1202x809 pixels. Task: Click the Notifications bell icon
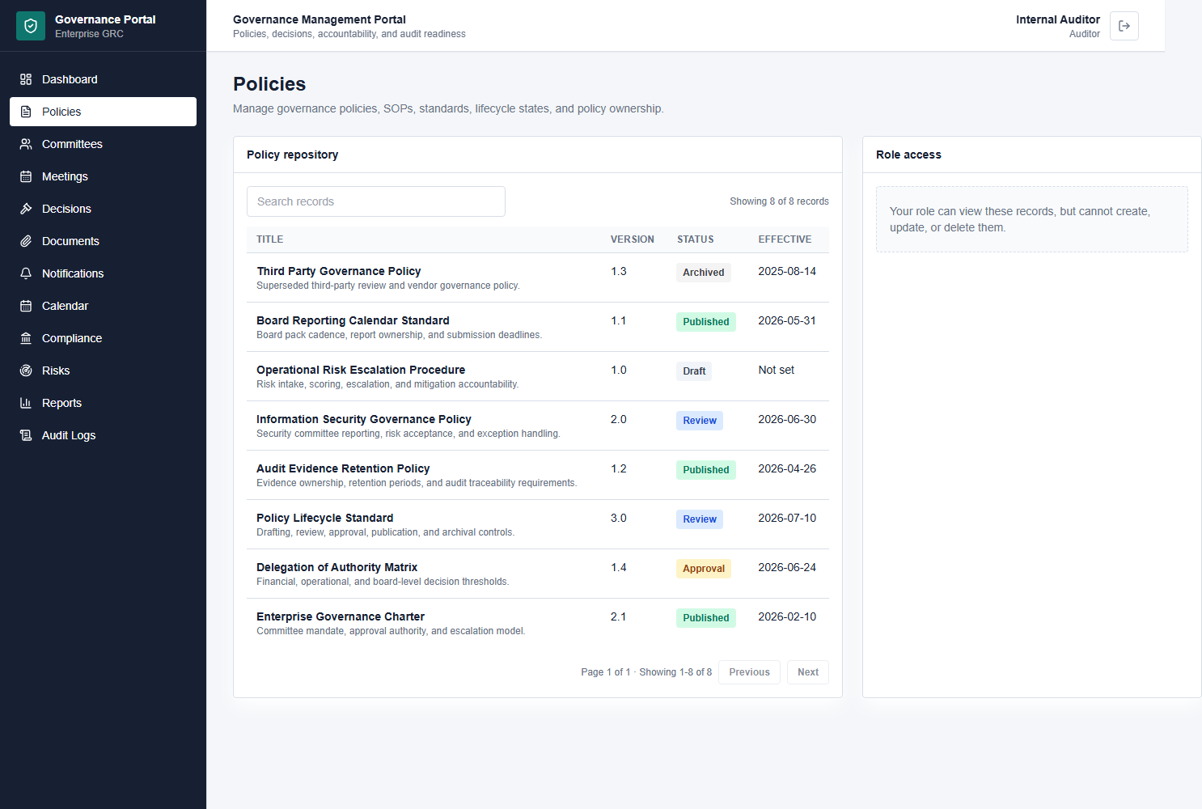tap(26, 273)
